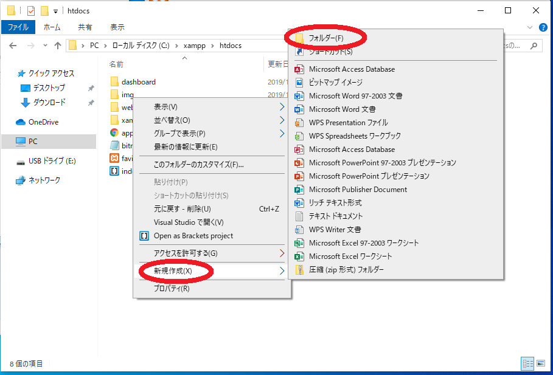Open the quick access toolbar dropdown
The image size is (553, 375).
pyautogui.click(x=55, y=12)
